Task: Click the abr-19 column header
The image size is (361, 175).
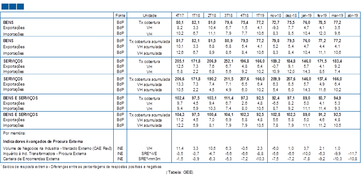Action: point(352,16)
